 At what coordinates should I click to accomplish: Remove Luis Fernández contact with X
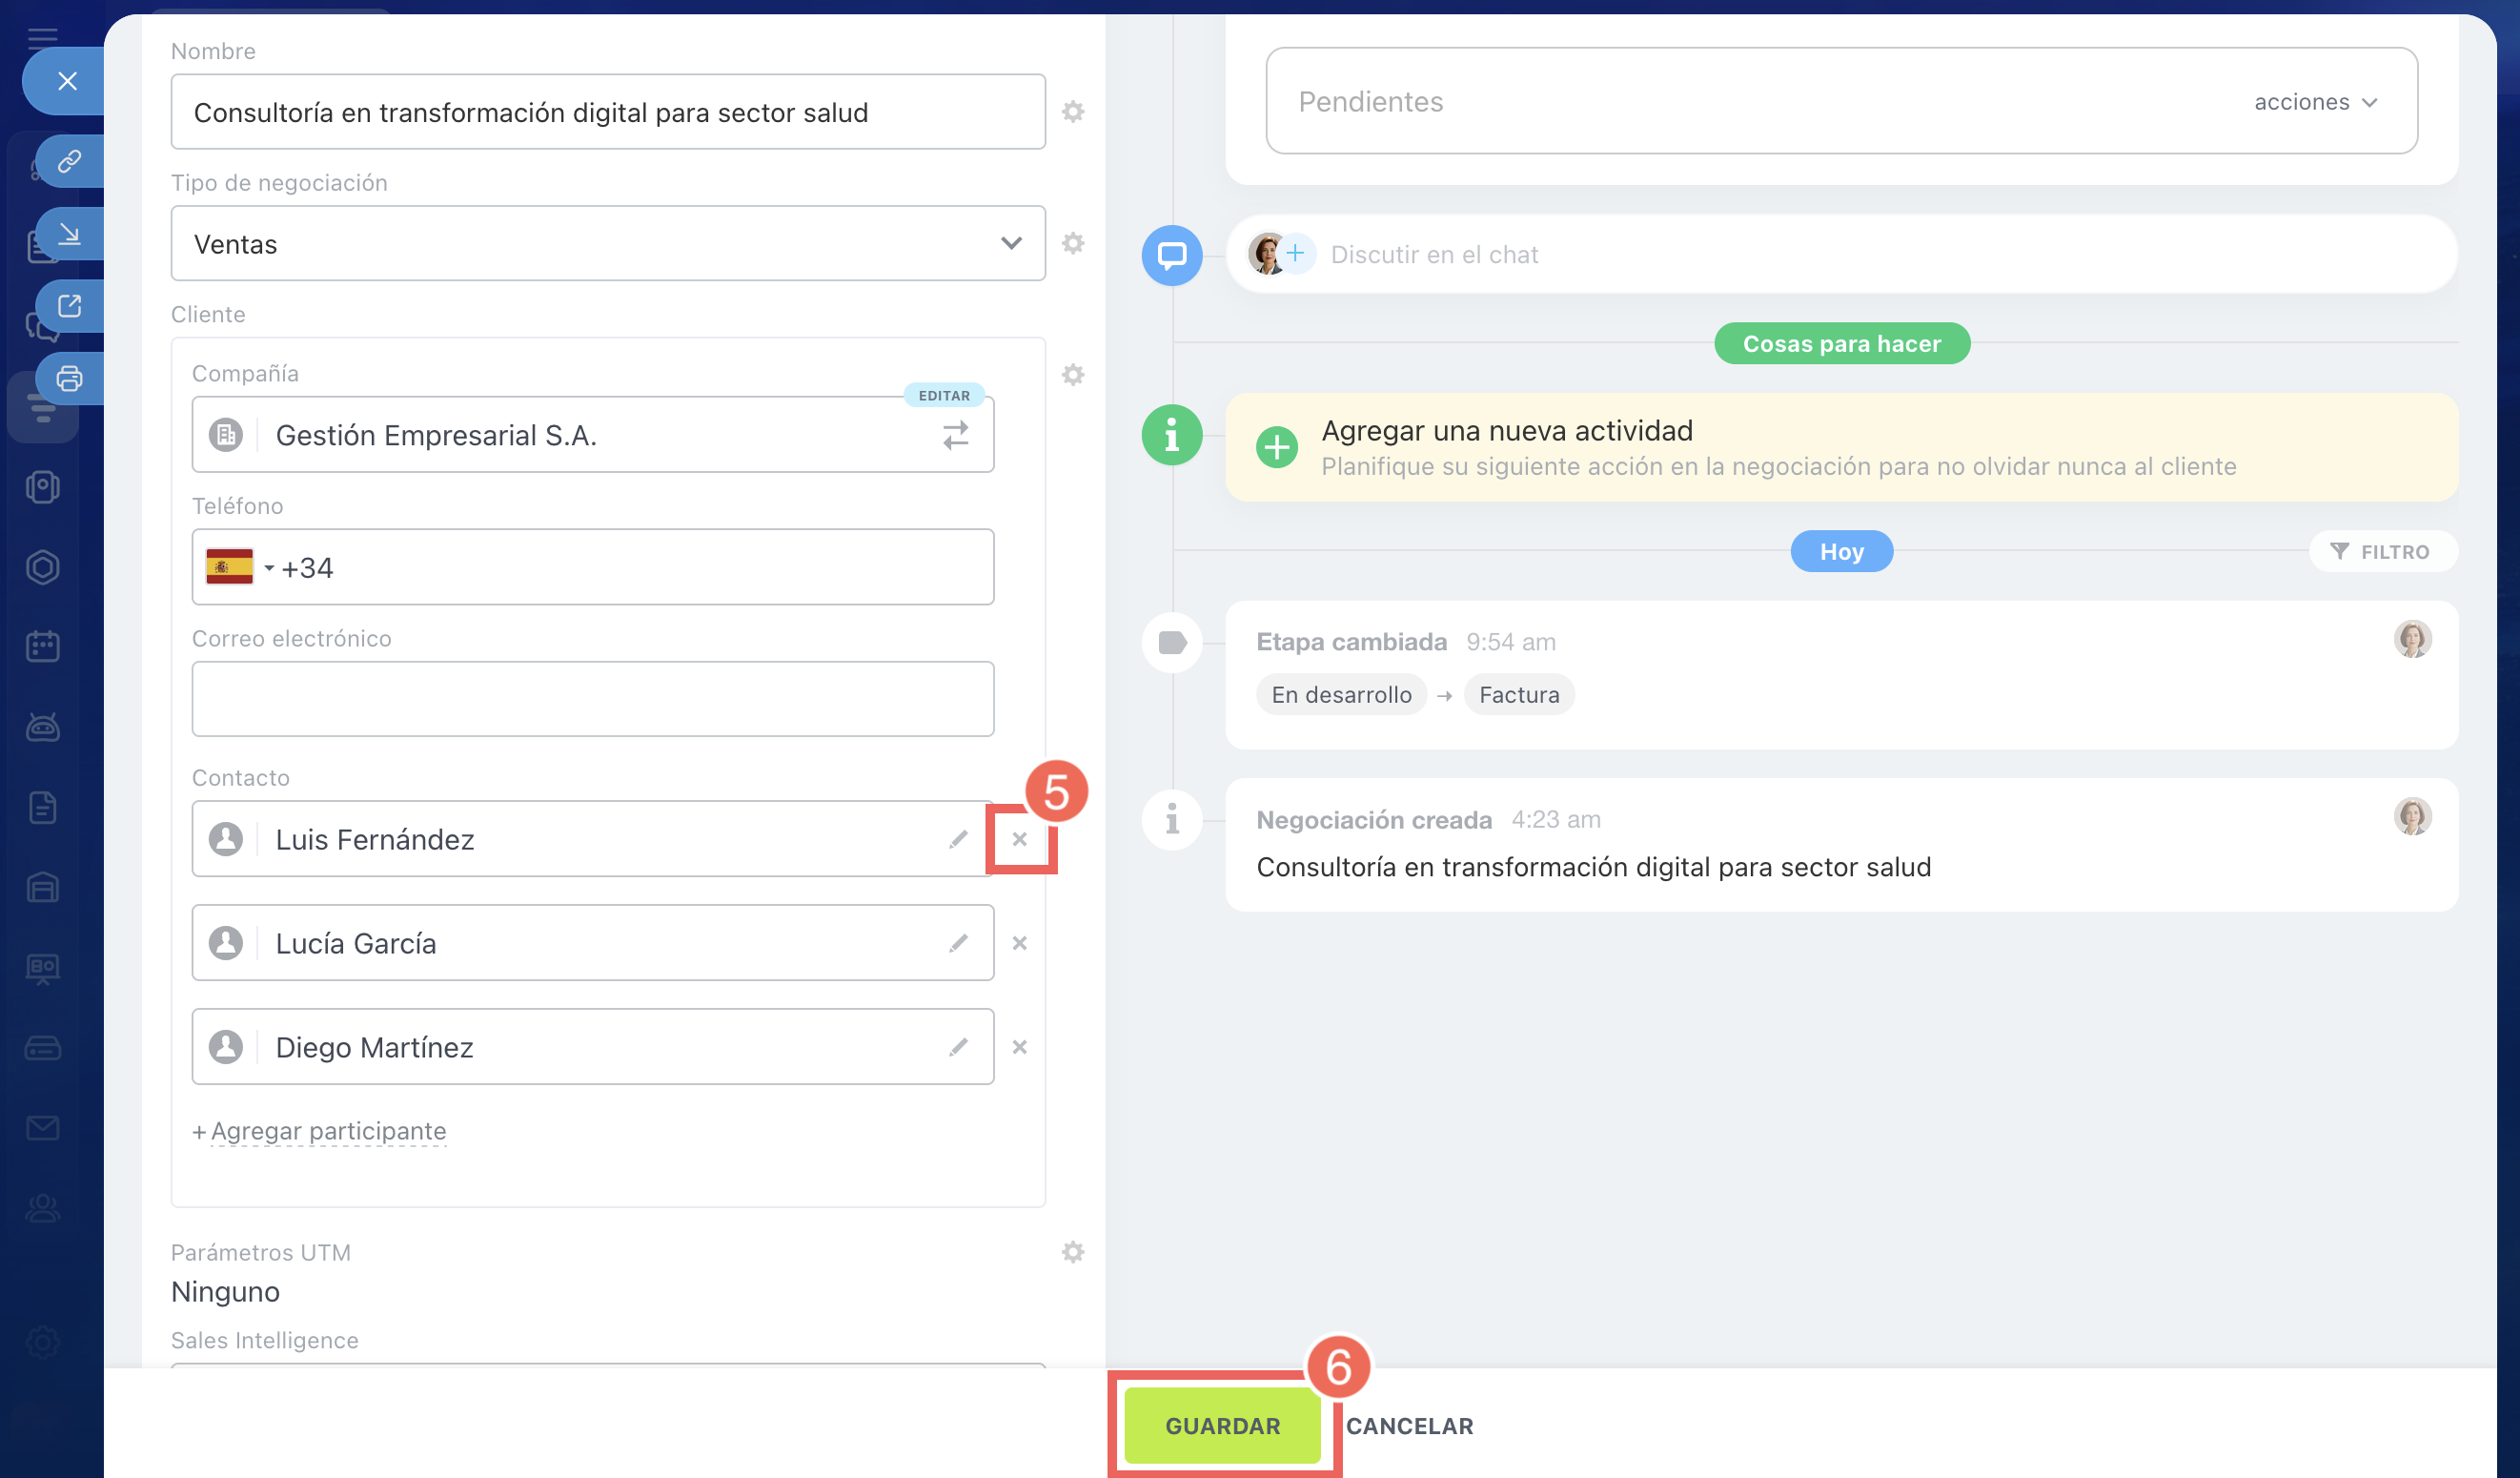click(1019, 839)
